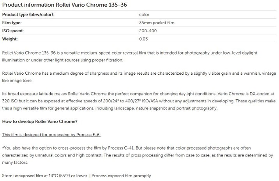Screen dimensions: 279x181
Task: Select the Product type (b&w/color) label
Action: (28, 14)
